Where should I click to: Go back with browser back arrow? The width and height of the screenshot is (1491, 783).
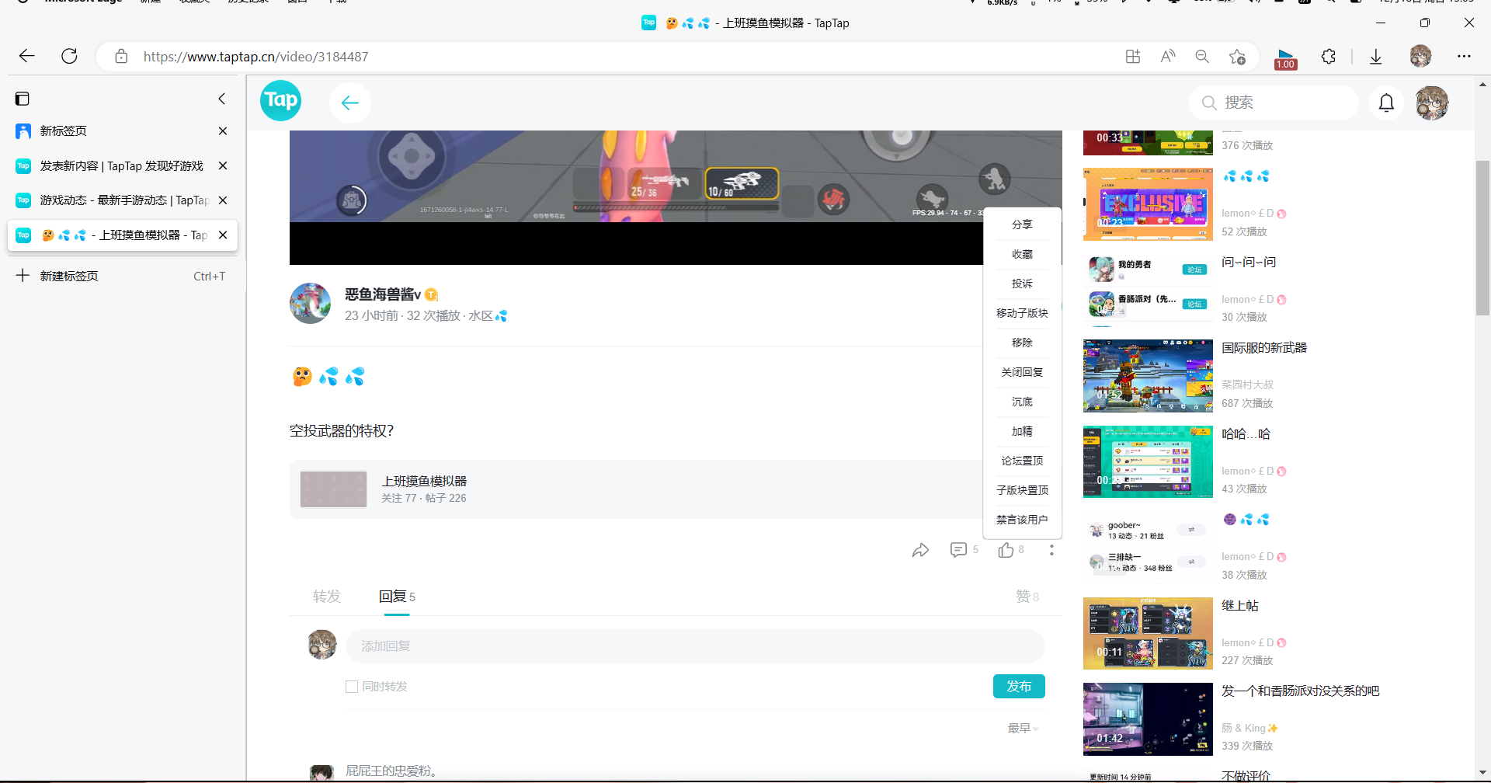click(x=27, y=56)
